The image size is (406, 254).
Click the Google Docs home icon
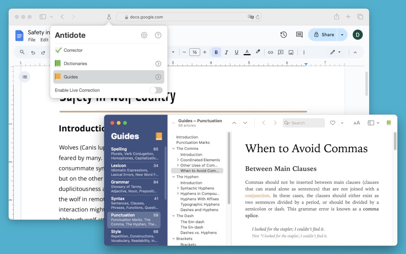coord(19,35)
